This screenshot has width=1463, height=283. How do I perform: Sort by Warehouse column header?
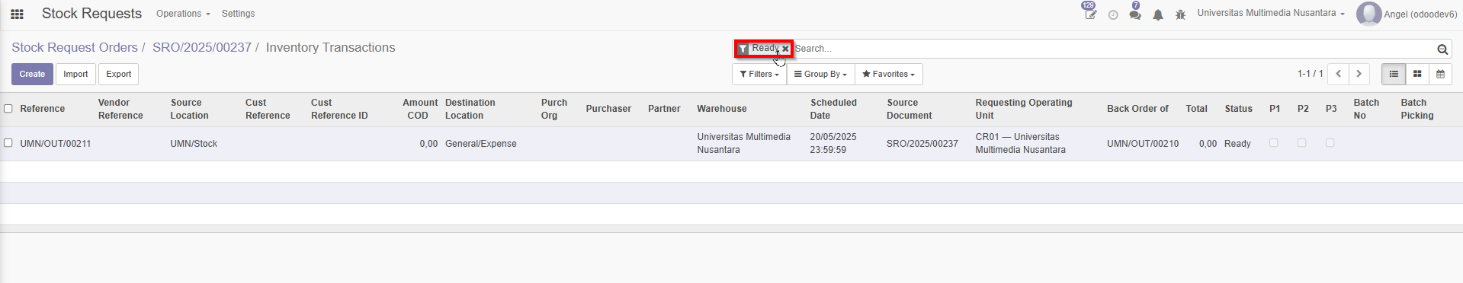(722, 109)
